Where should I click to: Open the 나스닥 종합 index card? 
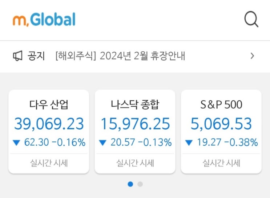(x=135, y=132)
